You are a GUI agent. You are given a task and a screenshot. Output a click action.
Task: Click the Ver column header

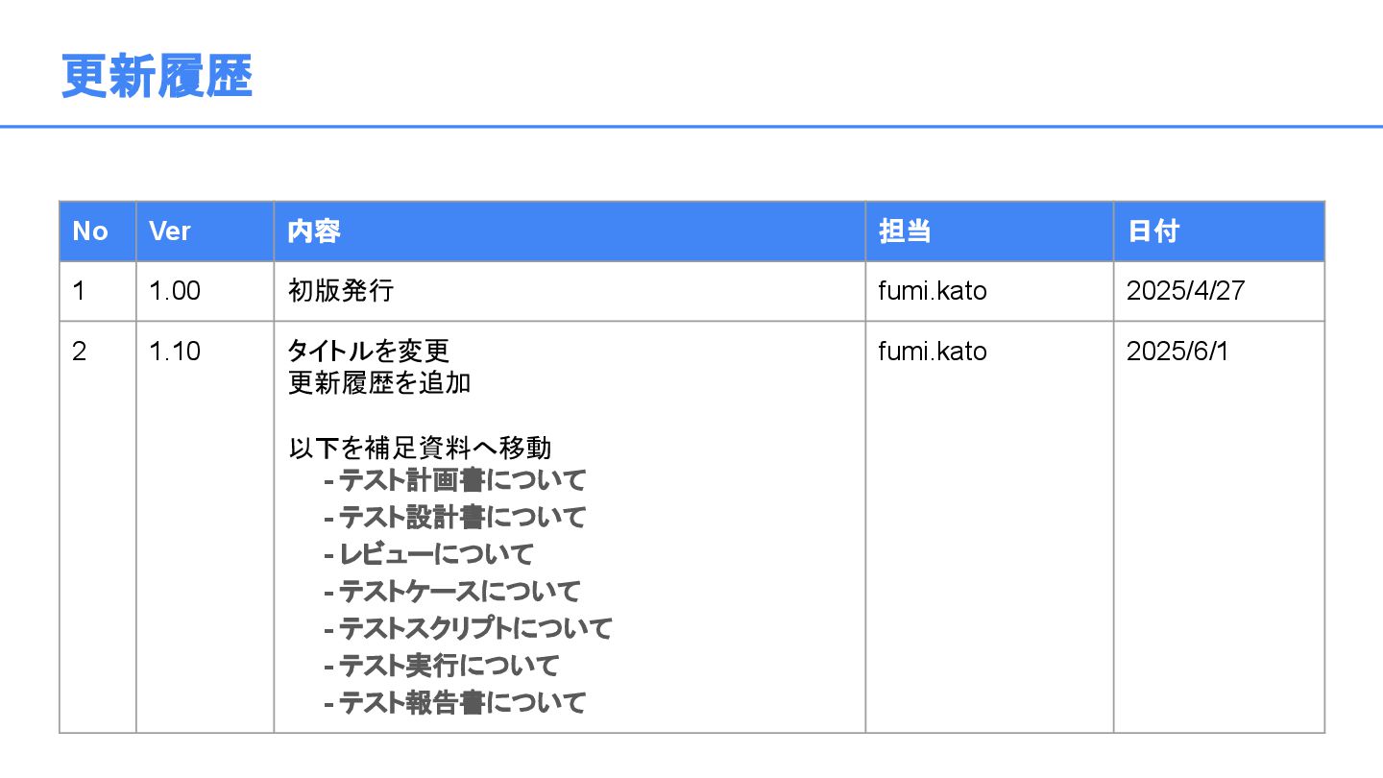(x=170, y=231)
